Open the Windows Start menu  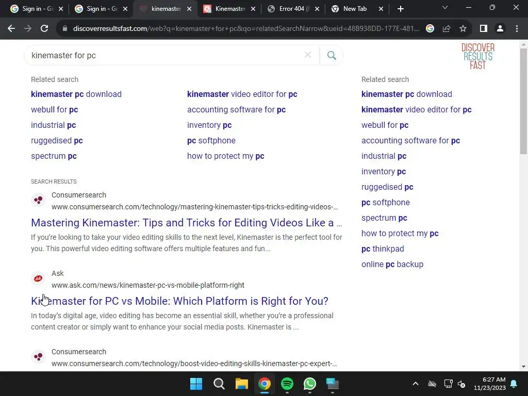coord(196,384)
